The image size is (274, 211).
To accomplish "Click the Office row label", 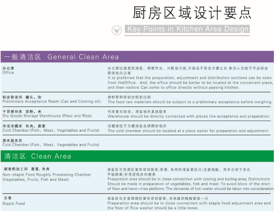I will coord(8,73).
